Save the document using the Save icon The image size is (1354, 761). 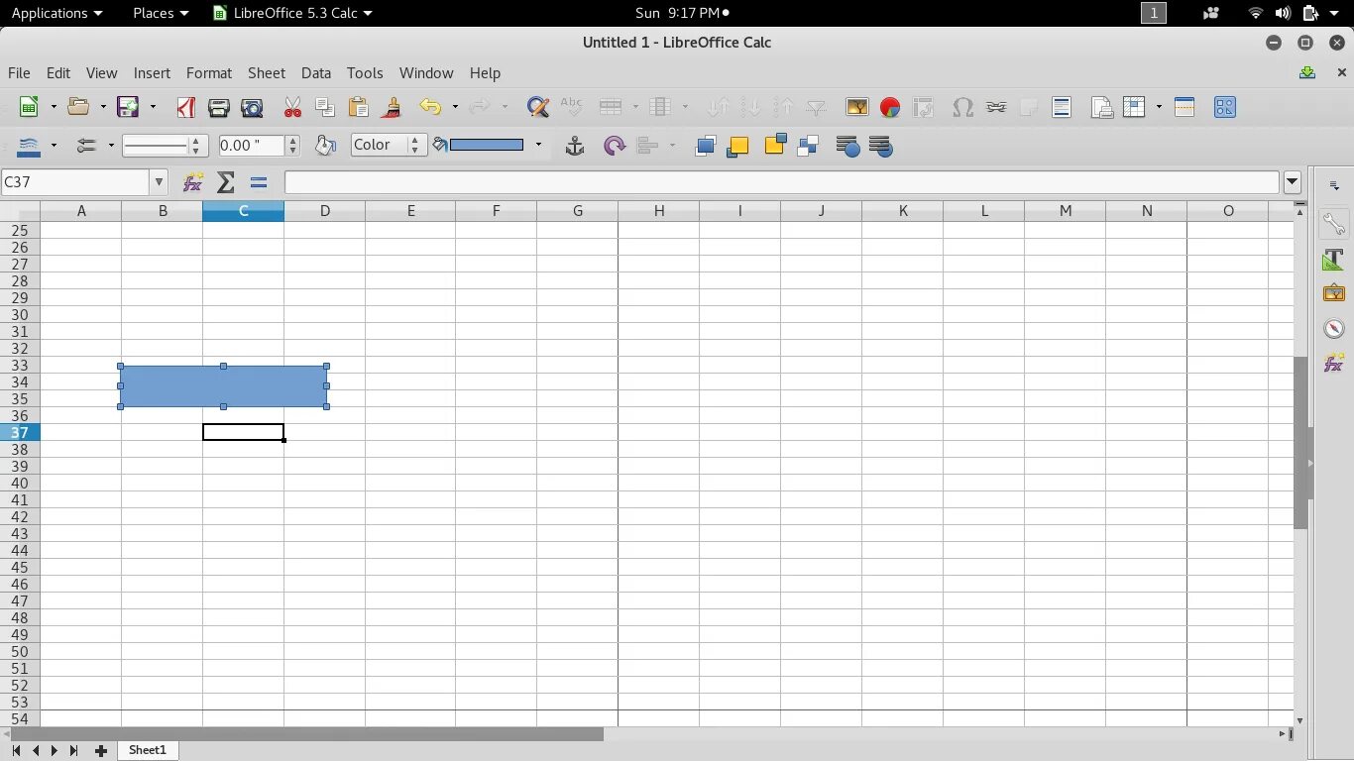[128, 107]
